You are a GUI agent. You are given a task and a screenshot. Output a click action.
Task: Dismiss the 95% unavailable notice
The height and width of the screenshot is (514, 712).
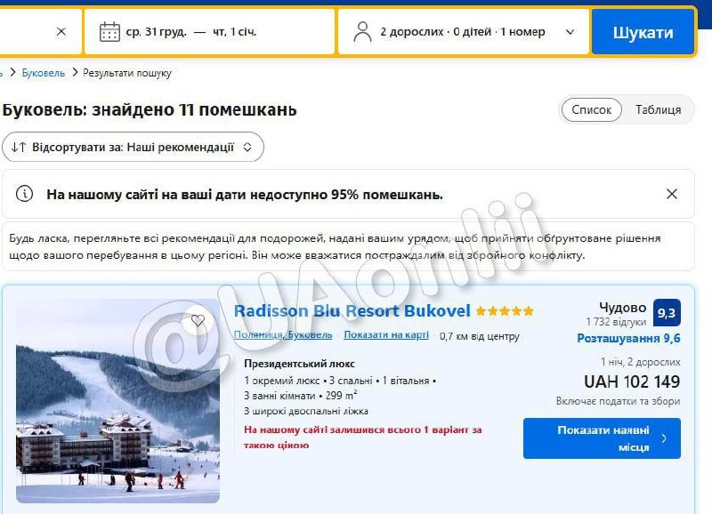(x=672, y=194)
